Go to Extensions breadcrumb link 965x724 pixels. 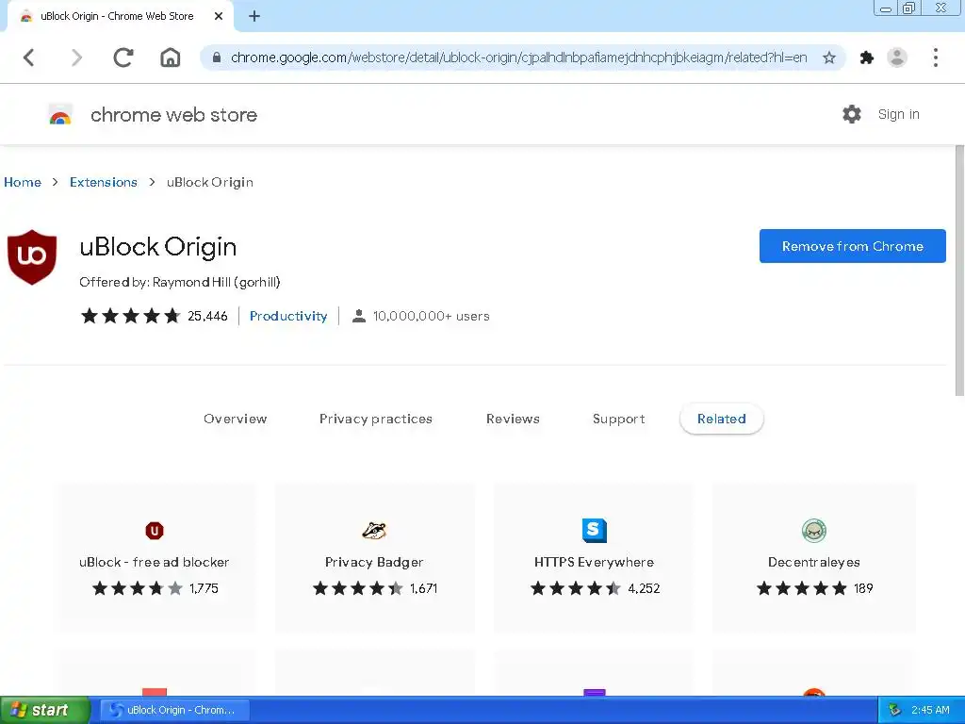pos(104,182)
